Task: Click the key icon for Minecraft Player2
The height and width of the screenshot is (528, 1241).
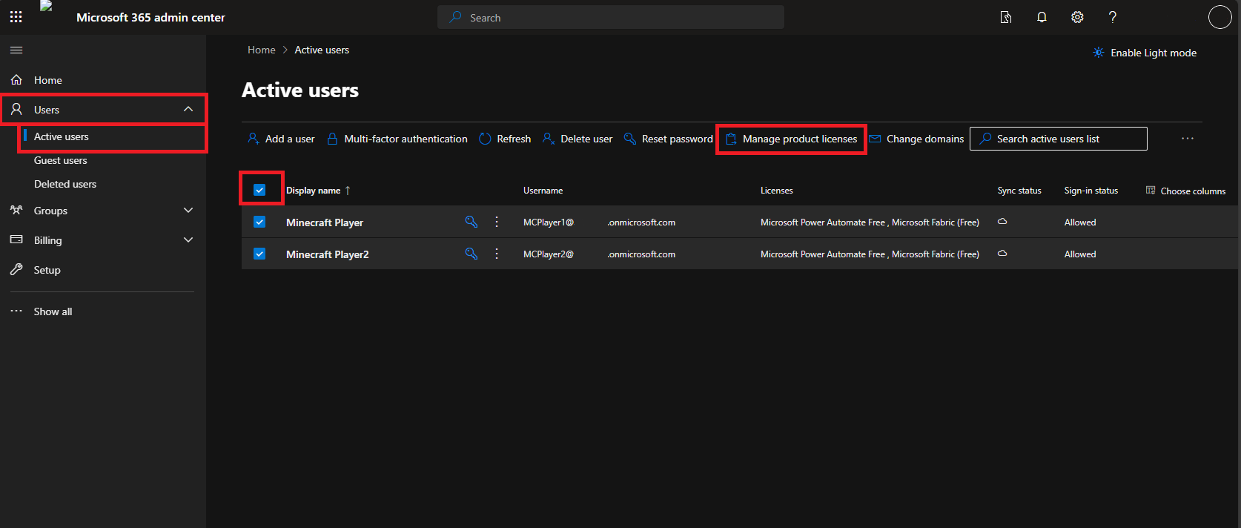Action: tap(471, 254)
